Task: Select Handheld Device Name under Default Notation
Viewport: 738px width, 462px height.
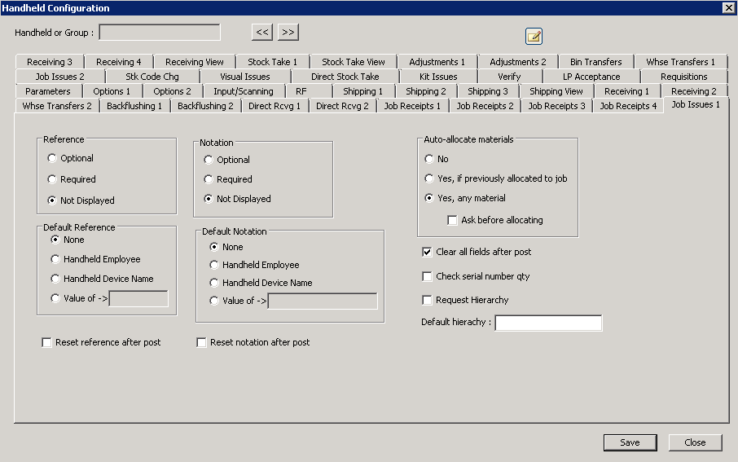Action: click(x=215, y=283)
